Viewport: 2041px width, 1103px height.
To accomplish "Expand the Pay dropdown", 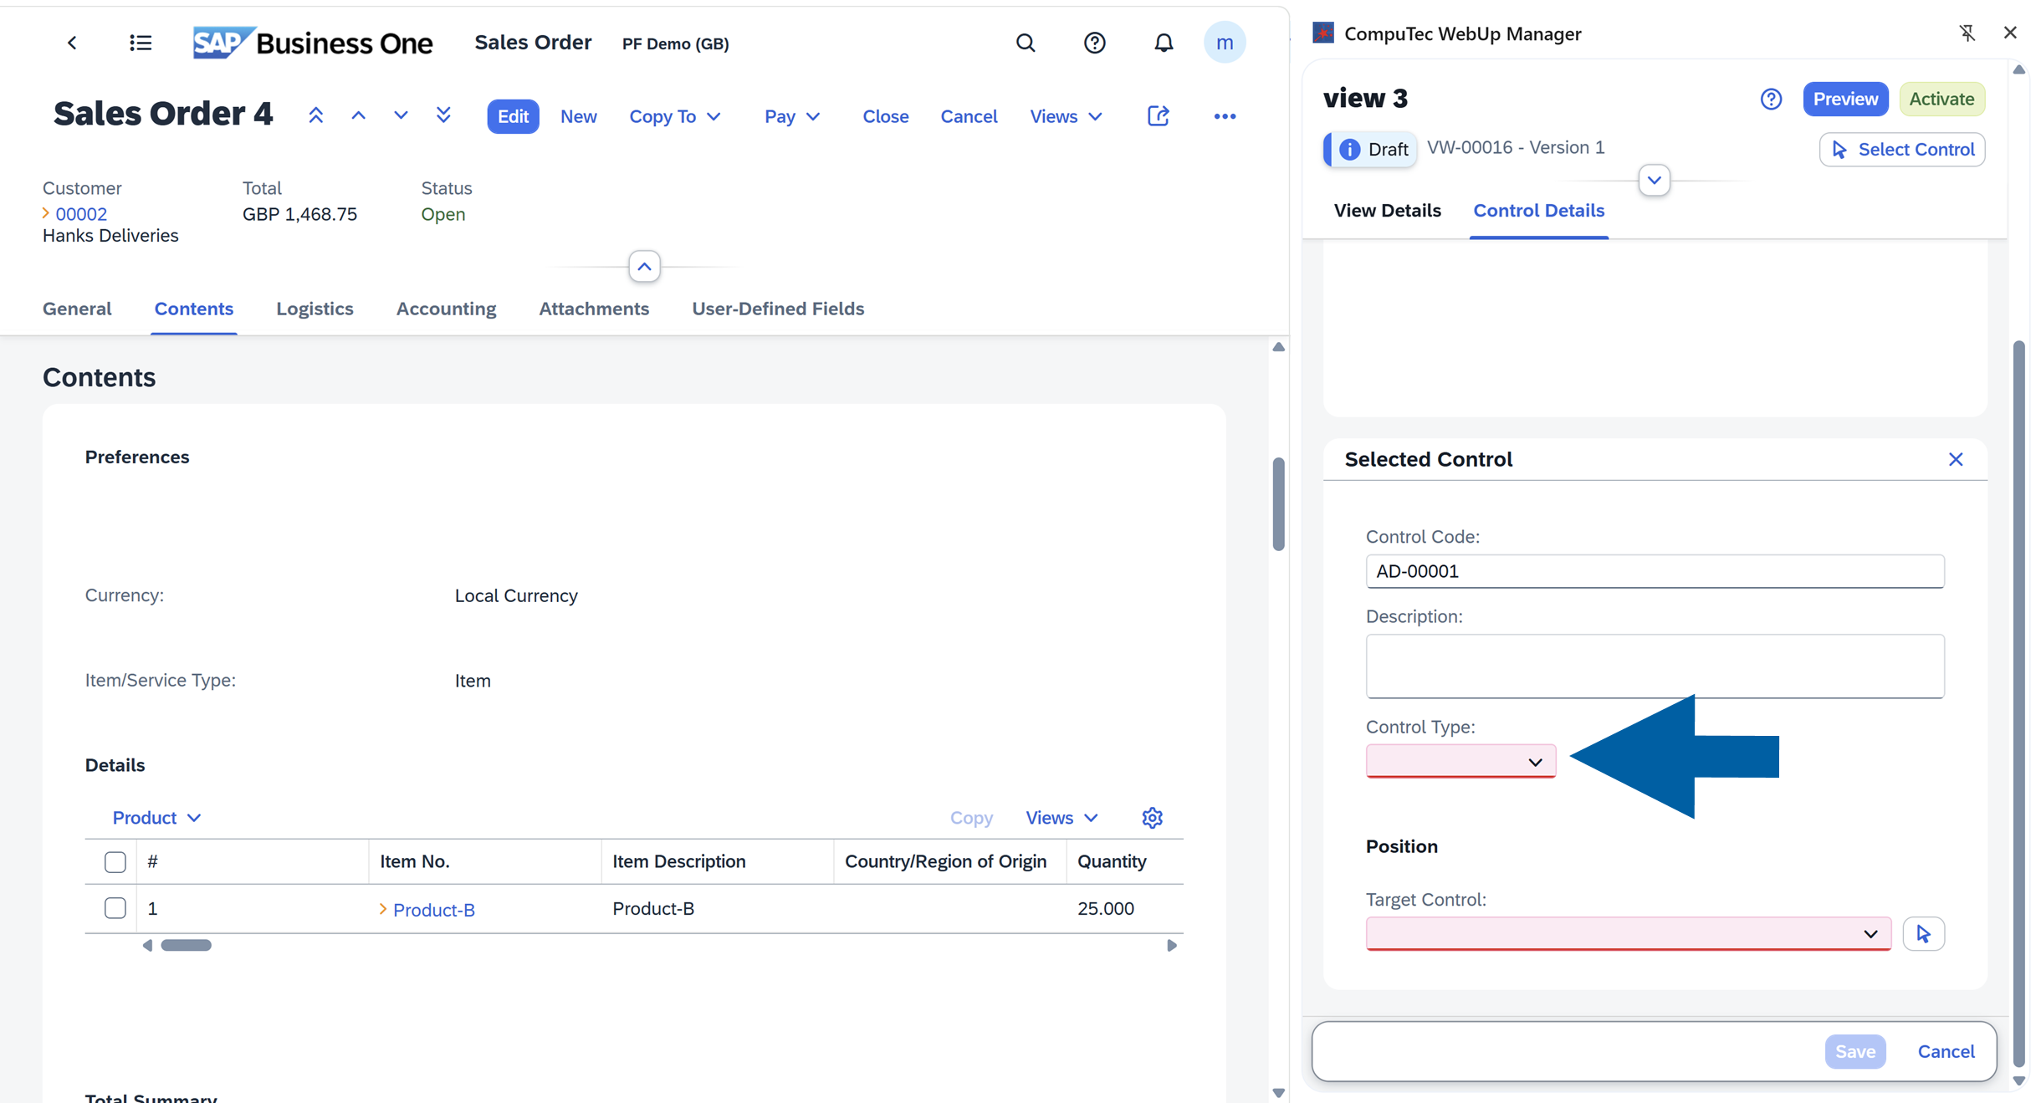I will (x=791, y=116).
